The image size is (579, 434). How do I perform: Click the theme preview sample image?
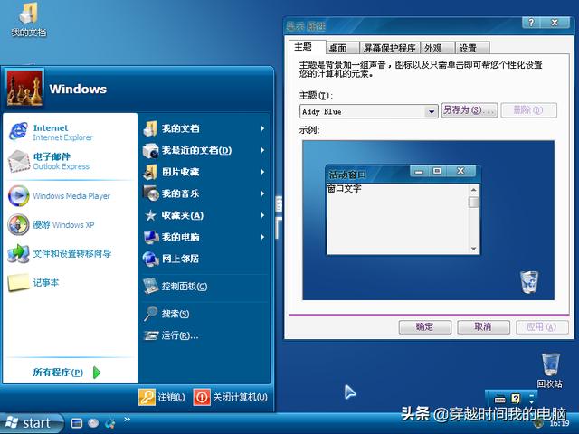tap(428, 221)
